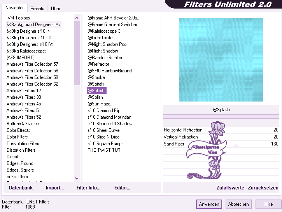Click the Abbrechen button
The image size is (282, 212).
(238, 204)
